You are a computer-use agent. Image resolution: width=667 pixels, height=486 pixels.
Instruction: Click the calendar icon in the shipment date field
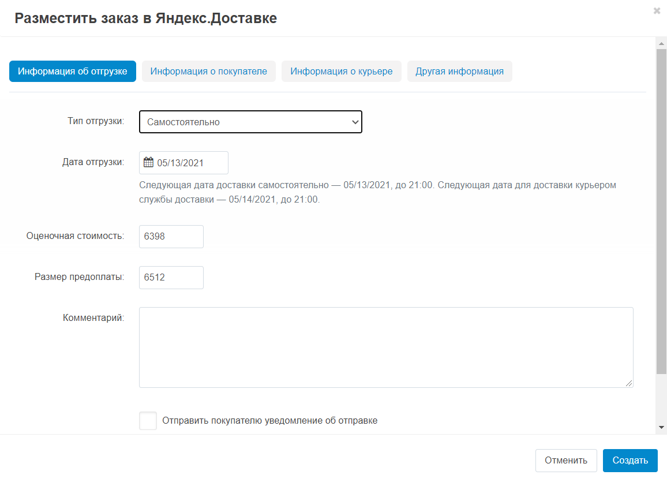click(148, 162)
